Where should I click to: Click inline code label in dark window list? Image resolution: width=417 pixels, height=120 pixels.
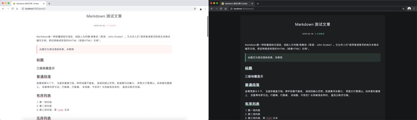(269, 118)
